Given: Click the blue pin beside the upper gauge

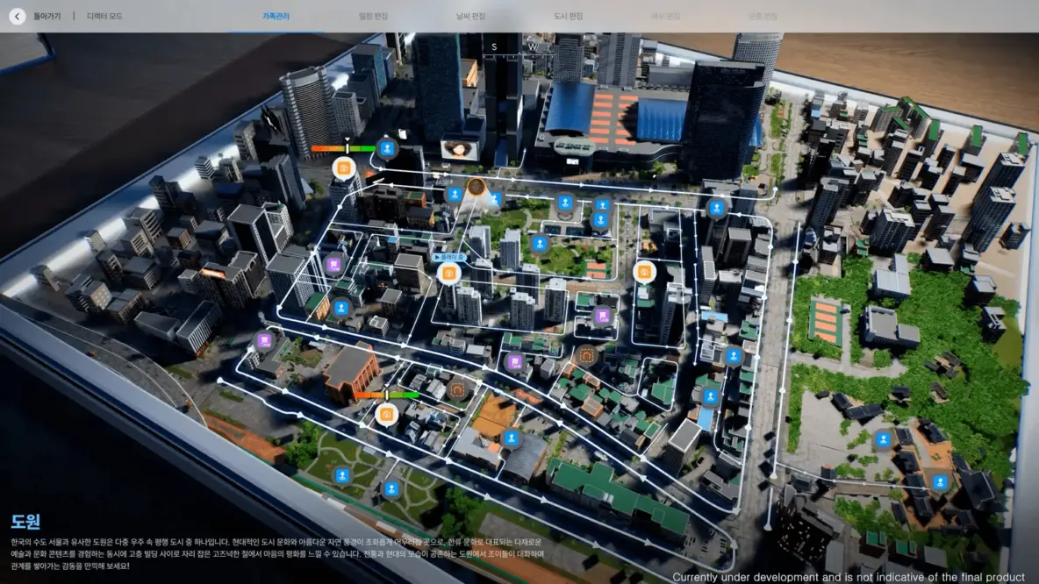Looking at the screenshot, I should point(387,148).
